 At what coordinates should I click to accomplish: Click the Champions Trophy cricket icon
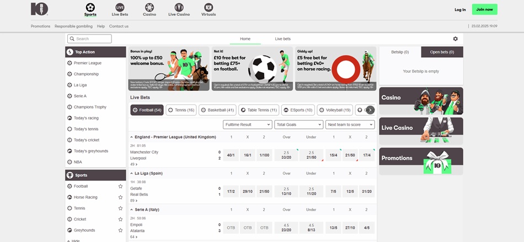click(69, 107)
